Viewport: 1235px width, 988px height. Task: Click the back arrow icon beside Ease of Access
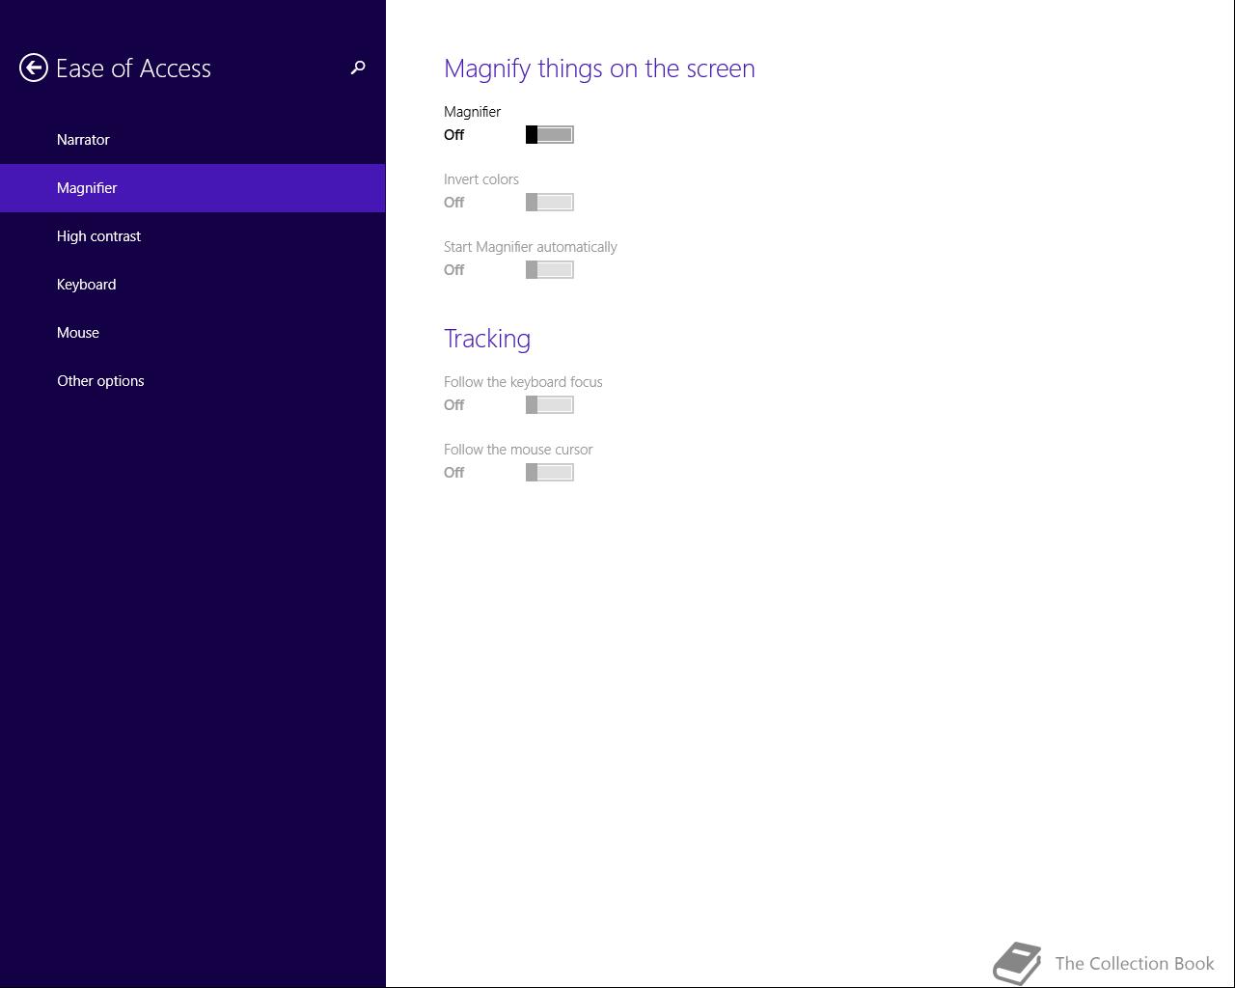34,68
